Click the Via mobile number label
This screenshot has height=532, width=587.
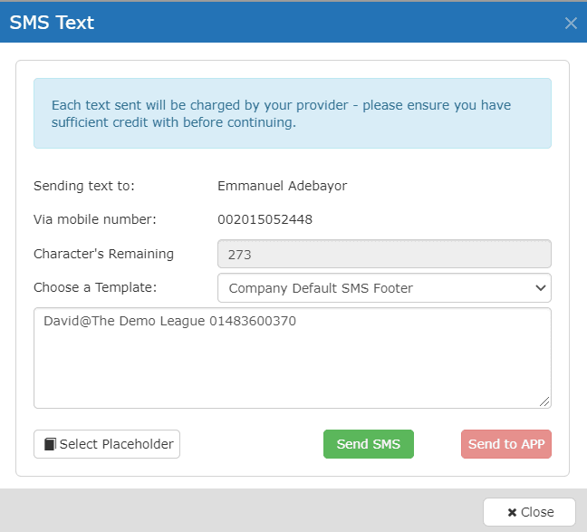95,219
